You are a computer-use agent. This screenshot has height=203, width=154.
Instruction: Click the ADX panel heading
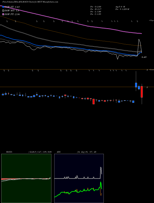[x=59, y=152]
